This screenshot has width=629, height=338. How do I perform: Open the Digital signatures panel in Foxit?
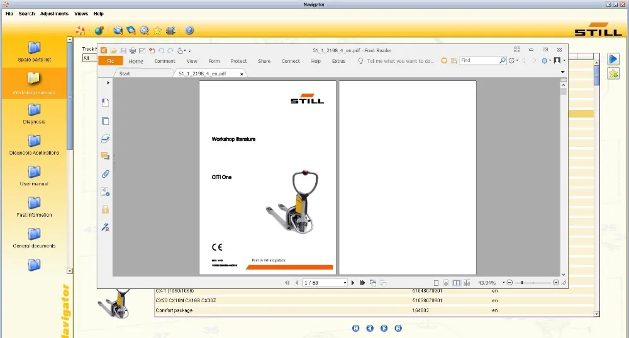click(105, 227)
